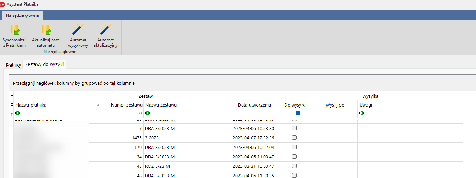
Task: Toggle the Do wysyłki filter checkbox
Action: [298, 113]
